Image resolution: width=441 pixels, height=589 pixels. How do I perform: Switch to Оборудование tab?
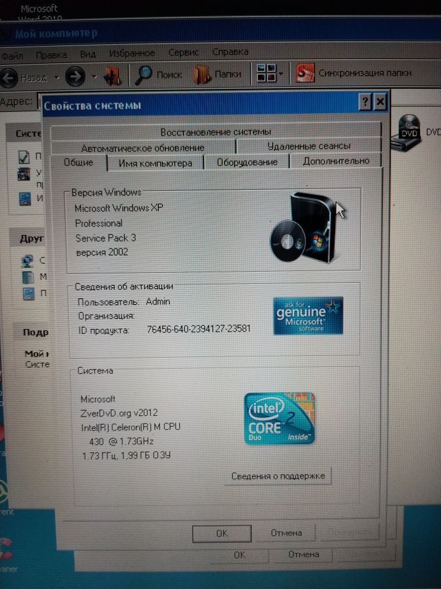coord(247,162)
